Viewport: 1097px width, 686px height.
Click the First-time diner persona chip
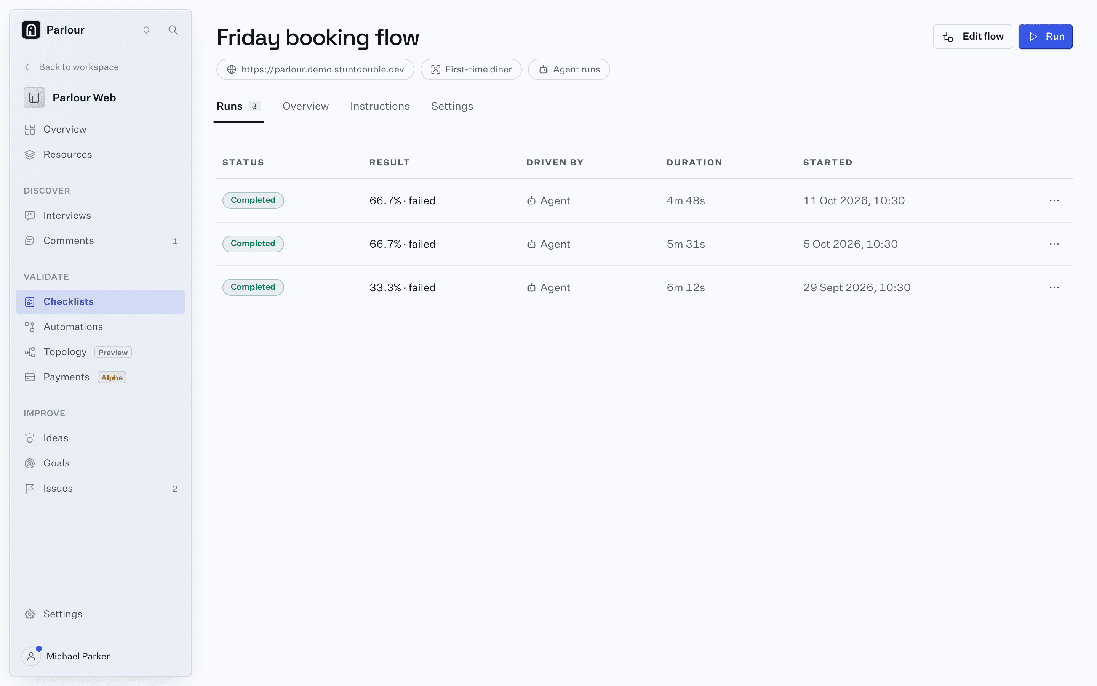click(471, 69)
